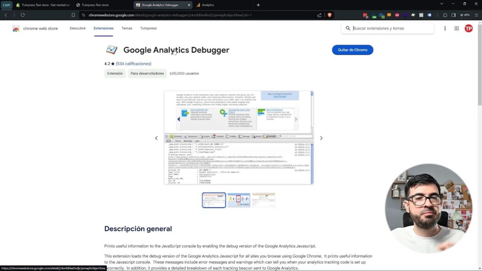Click the address bar URL

[170, 15]
